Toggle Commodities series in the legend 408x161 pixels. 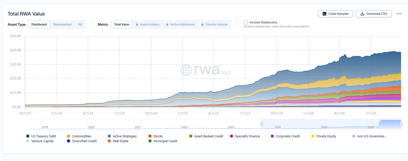(79, 136)
